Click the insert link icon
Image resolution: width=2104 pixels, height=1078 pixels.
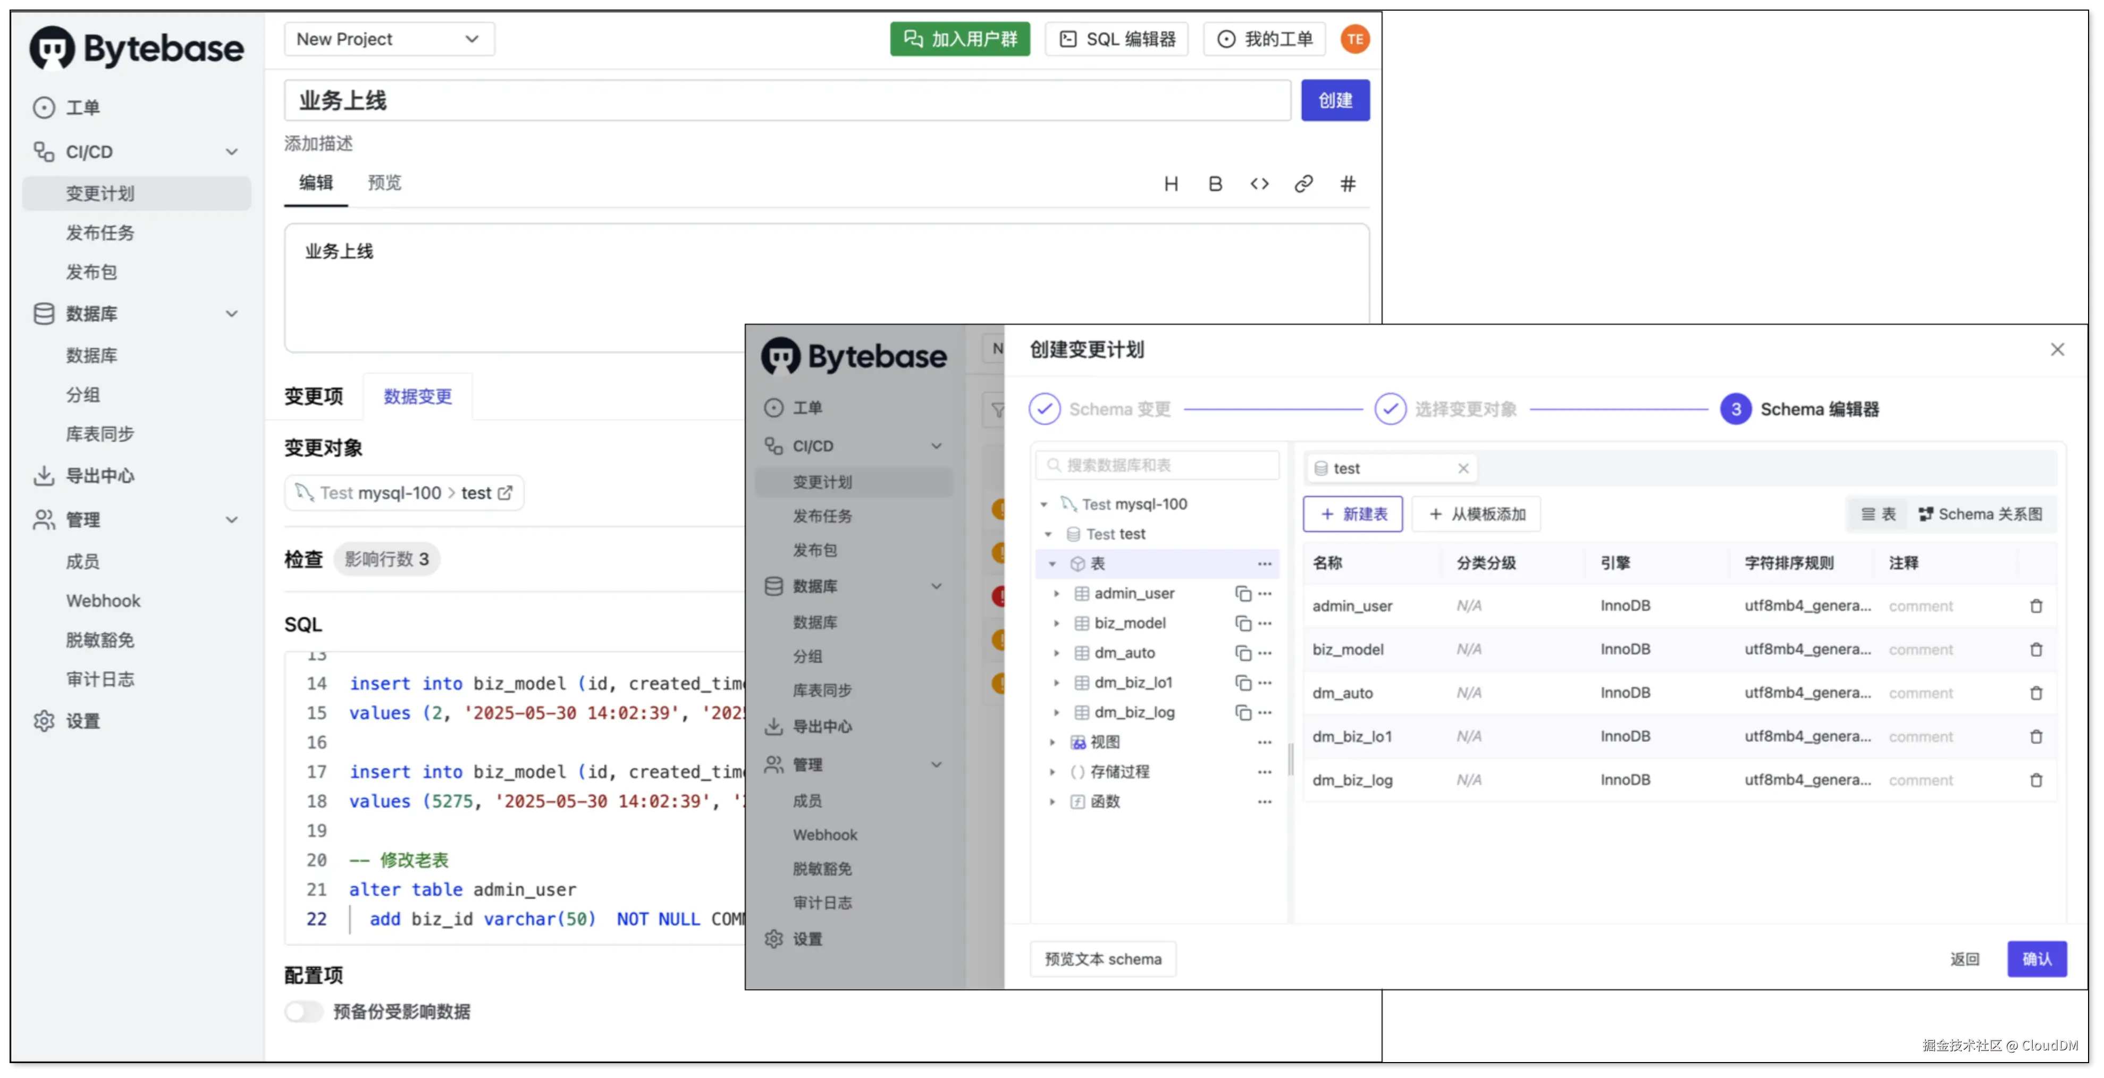click(1303, 184)
